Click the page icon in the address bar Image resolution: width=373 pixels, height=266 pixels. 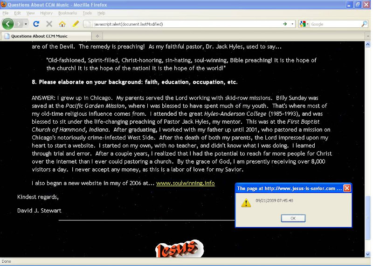click(x=88, y=24)
